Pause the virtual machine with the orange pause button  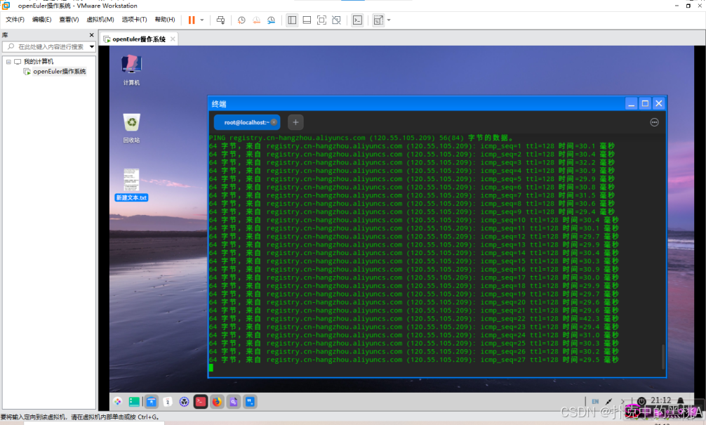[x=192, y=20]
